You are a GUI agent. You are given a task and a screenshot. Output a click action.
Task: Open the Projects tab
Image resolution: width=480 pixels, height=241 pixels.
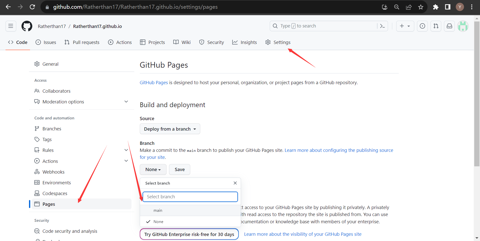coord(152,42)
